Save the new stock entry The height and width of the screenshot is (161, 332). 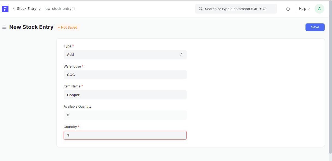(x=315, y=27)
